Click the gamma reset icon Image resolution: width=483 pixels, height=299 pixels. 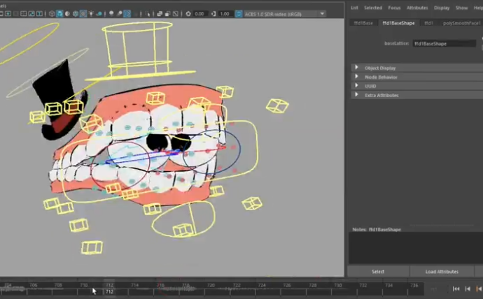tap(212, 14)
